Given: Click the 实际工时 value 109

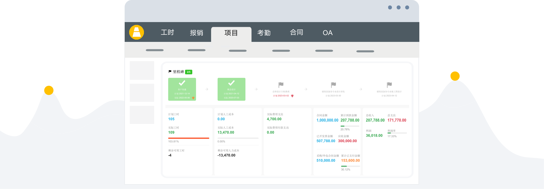Looking at the screenshot, I should coord(171,132).
